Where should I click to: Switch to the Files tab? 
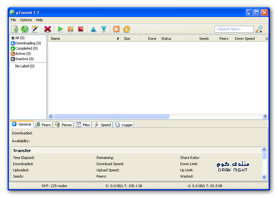tap(83, 125)
